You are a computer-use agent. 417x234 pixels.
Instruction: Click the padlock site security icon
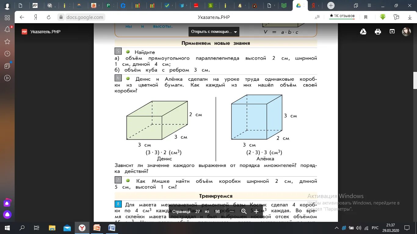click(x=61, y=17)
